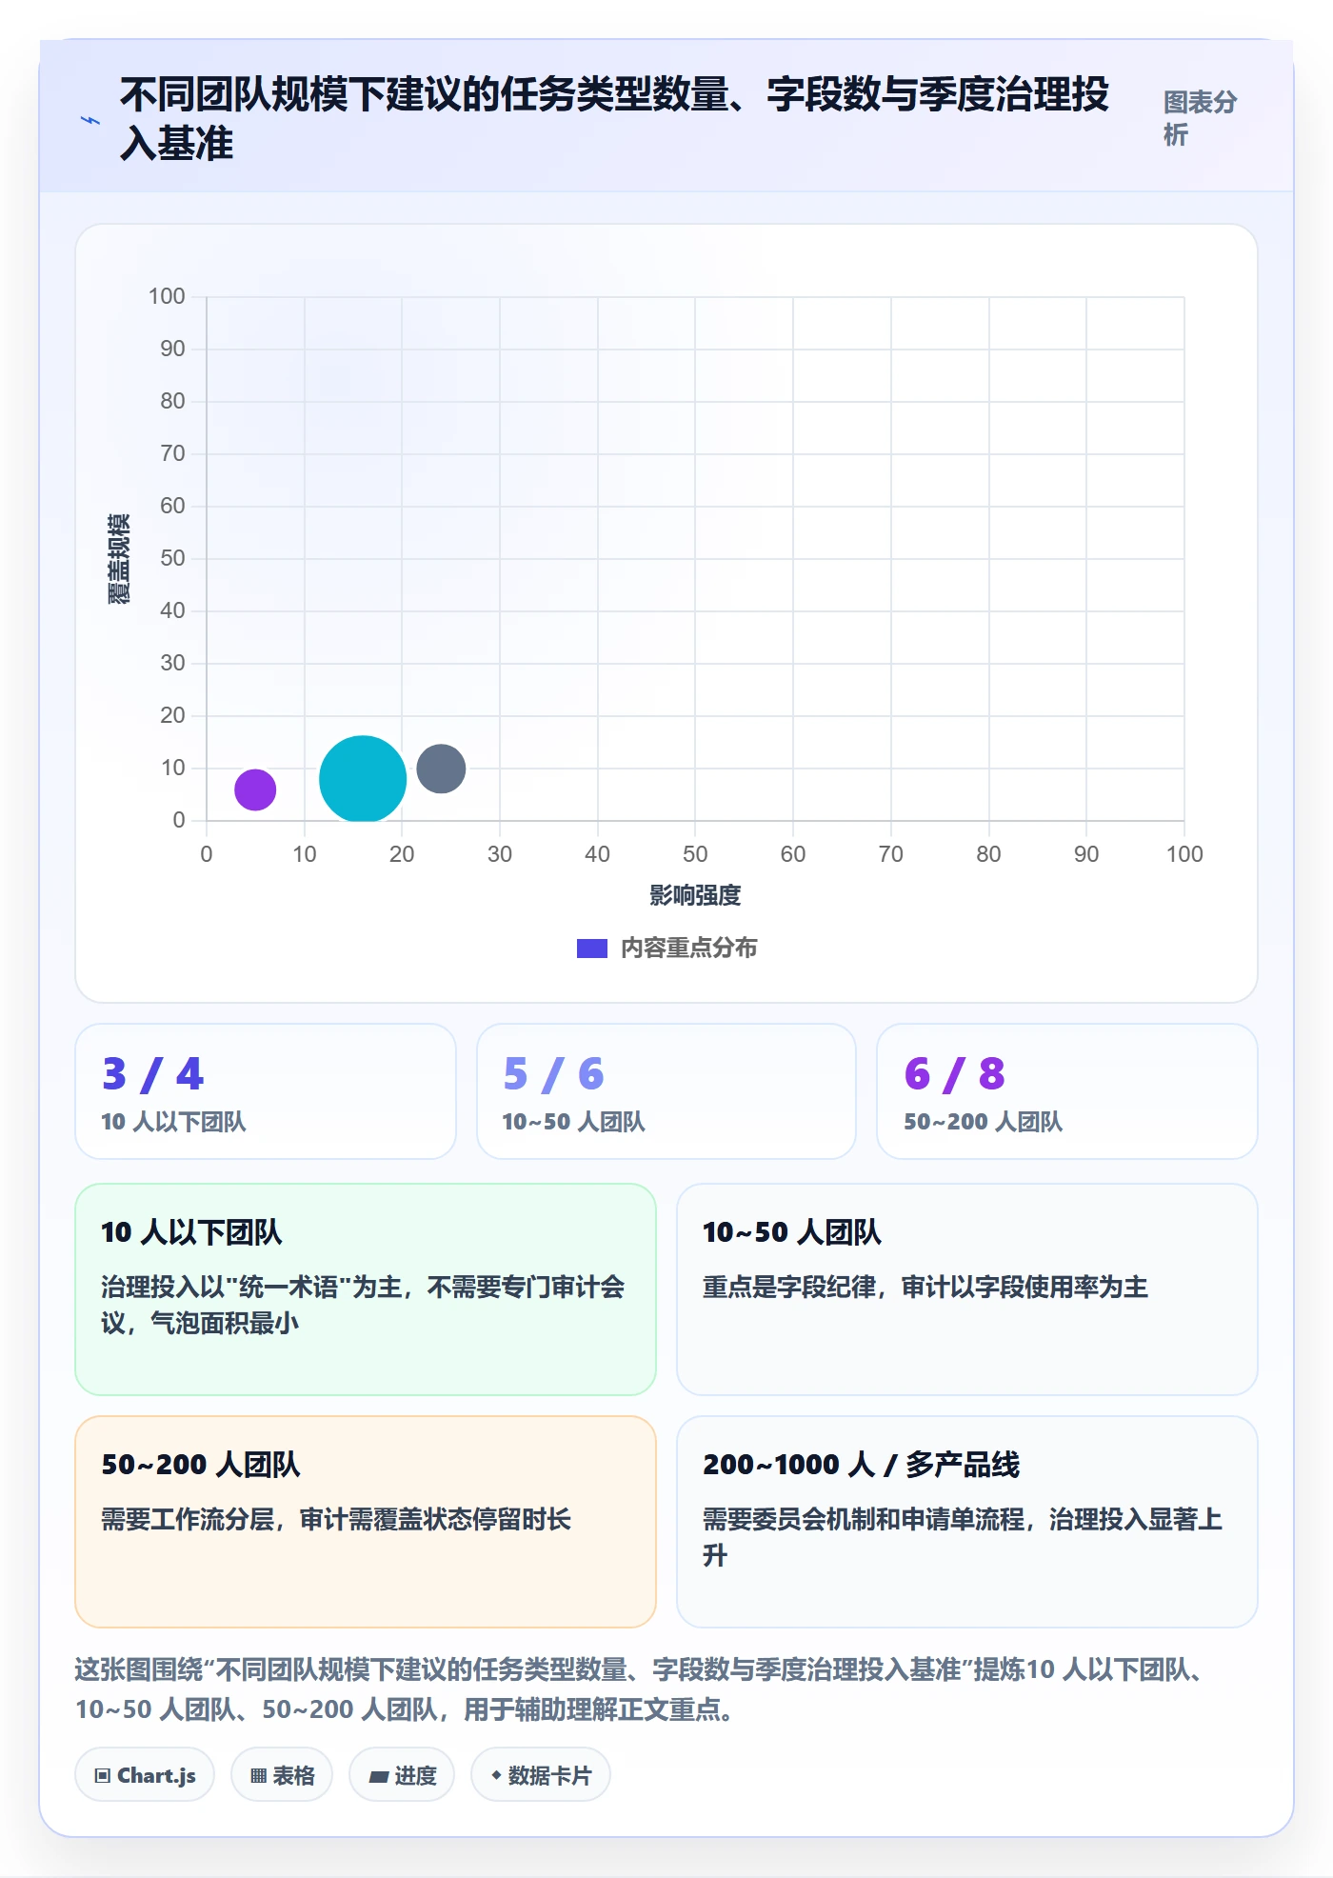Click the 50~200 人团队 label under 6 / 8
This screenshot has height=1878, width=1333.
(984, 1122)
